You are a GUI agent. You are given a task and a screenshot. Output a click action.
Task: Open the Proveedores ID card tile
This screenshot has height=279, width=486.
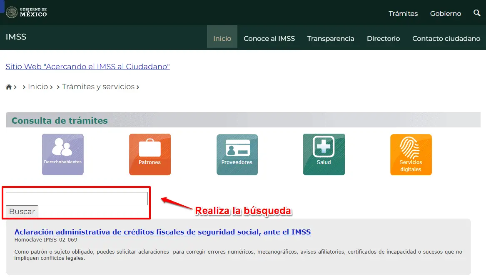click(237, 154)
